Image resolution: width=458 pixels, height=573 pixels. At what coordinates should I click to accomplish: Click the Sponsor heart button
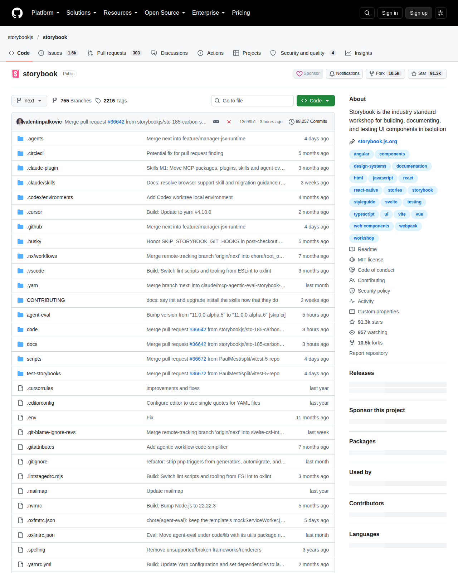coord(308,73)
